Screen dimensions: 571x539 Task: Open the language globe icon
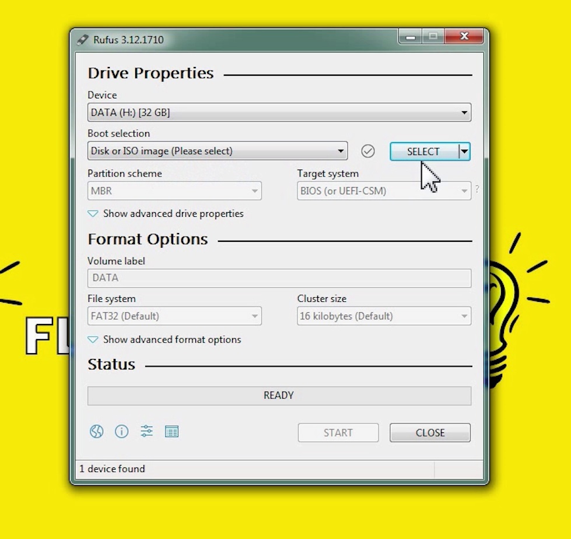pyautogui.click(x=96, y=432)
